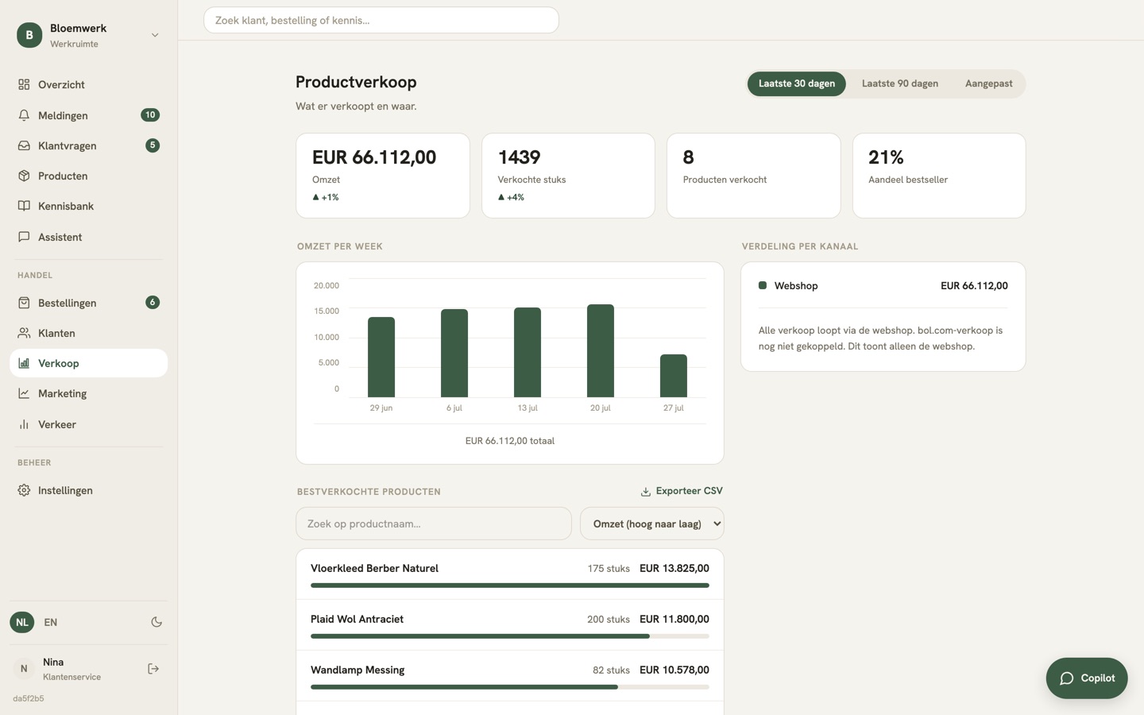The height and width of the screenshot is (715, 1144).
Task: Focus the global search field
Action: click(381, 20)
